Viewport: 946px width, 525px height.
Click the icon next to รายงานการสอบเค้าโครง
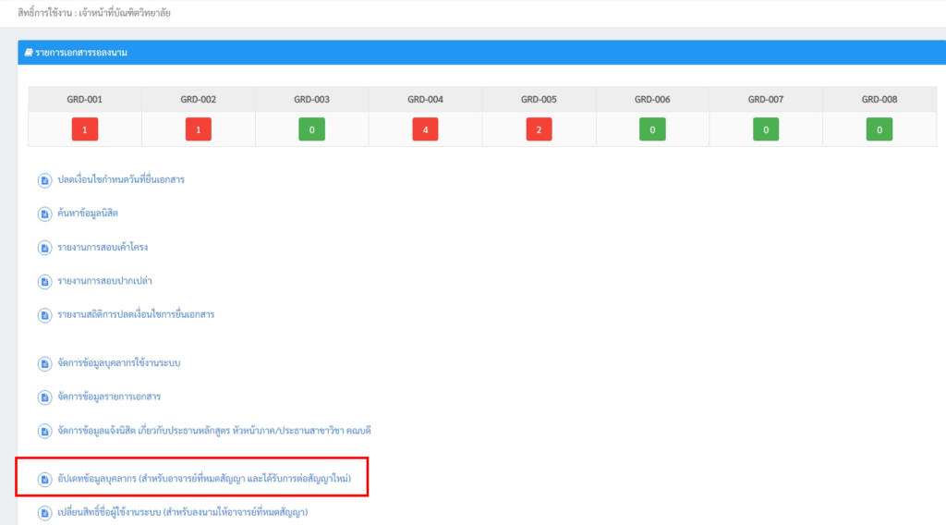pyautogui.click(x=43, y=248)
